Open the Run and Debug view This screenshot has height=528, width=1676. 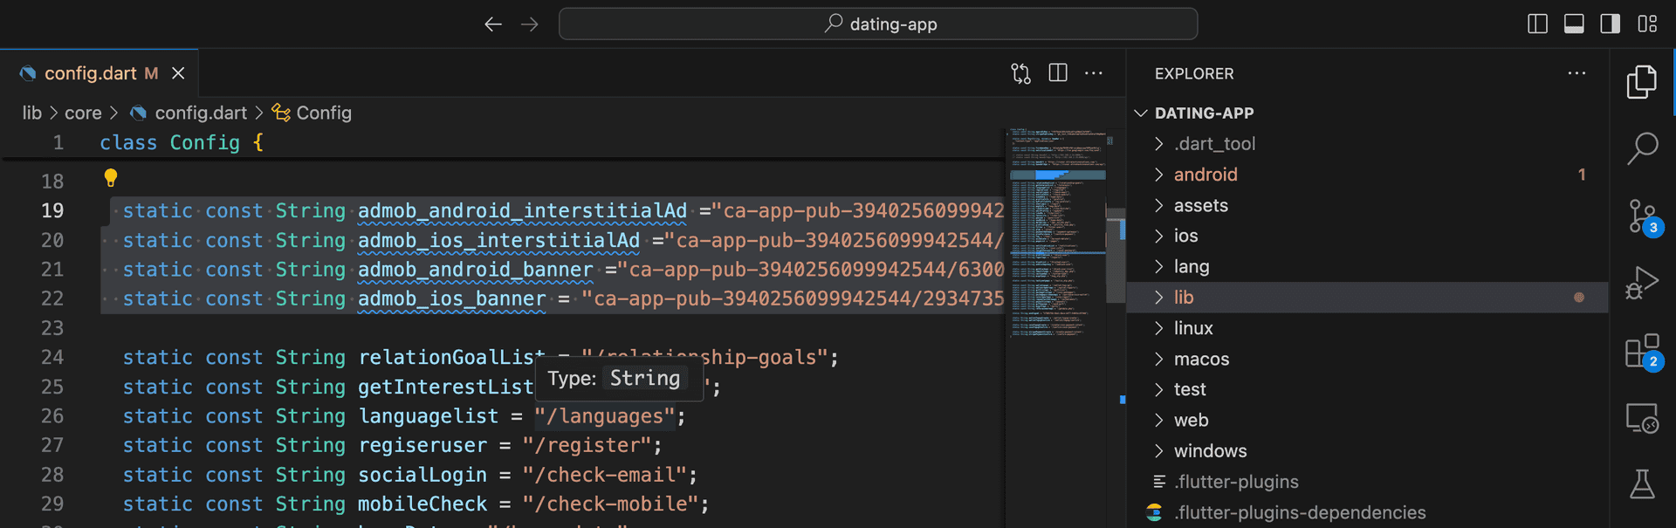pos(1642,283)
